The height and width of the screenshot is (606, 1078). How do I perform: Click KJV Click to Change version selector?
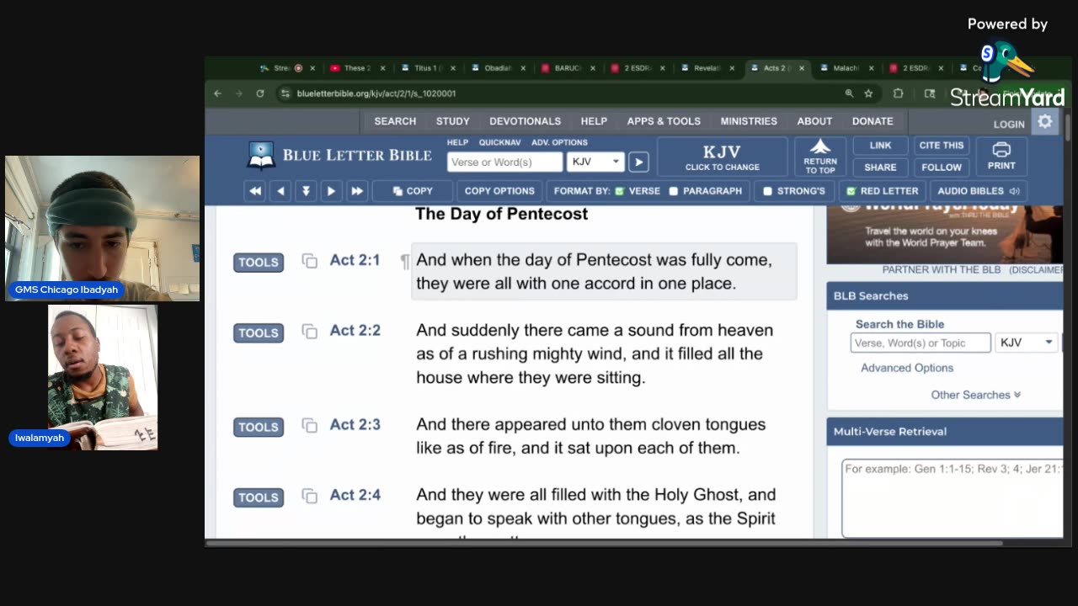[x=722, y=157]
